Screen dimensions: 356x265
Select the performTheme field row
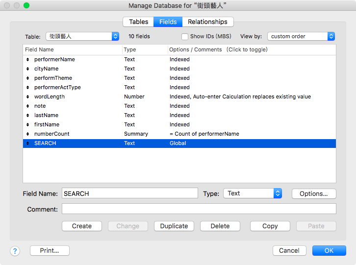[x=179, y=78]
